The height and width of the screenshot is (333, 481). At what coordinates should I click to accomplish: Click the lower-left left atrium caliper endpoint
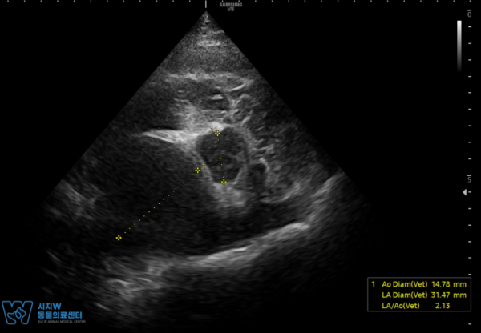tap(119, 238)
